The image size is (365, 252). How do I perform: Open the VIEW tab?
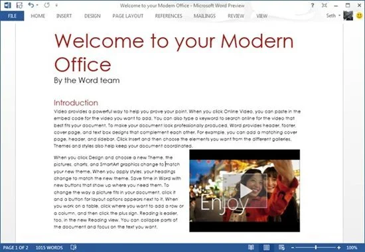point(262,16)
